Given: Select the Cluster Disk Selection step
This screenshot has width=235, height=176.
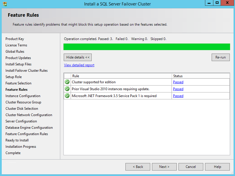Looking at the screenshot, I should click(22, 109).
